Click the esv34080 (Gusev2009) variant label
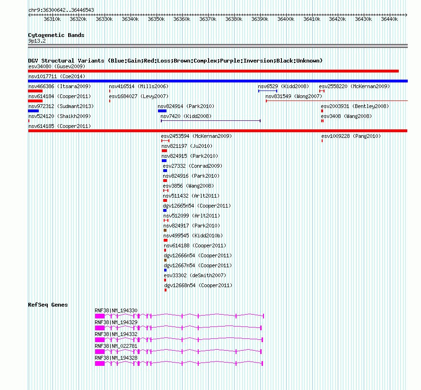This screenshot has width=421, height=390. [57, 66]
